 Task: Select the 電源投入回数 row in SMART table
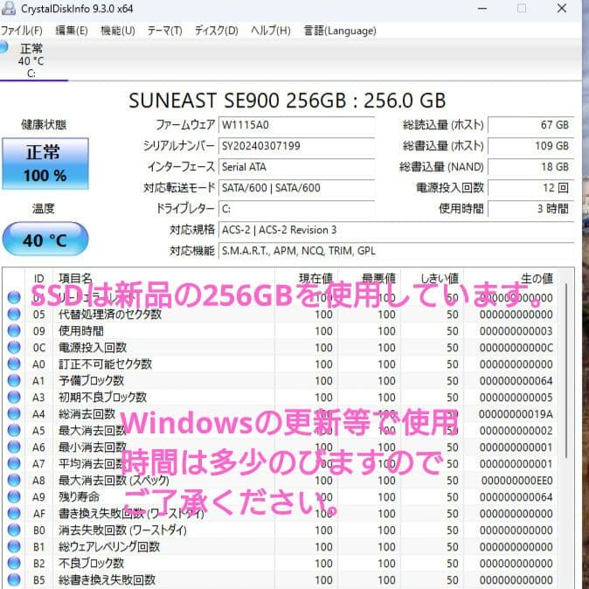pyautogui.click(x=280, y=347)
